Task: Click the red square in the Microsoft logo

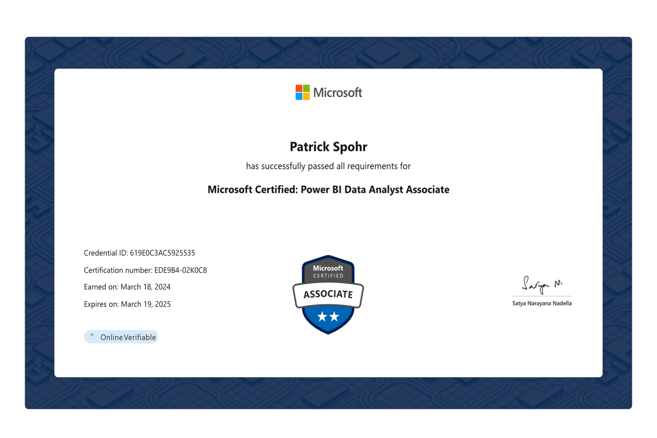Action: (299, 88)
